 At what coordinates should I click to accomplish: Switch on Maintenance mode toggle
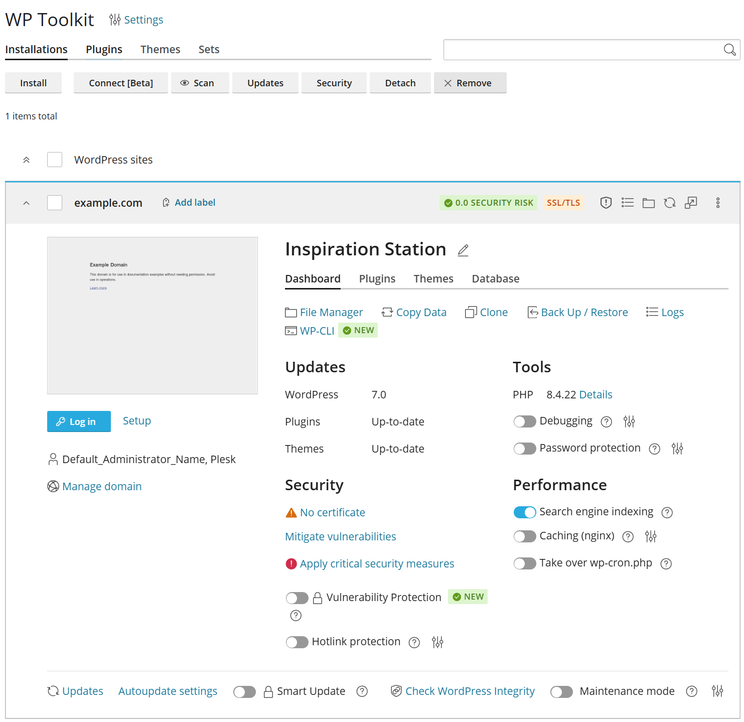point(561,692)
